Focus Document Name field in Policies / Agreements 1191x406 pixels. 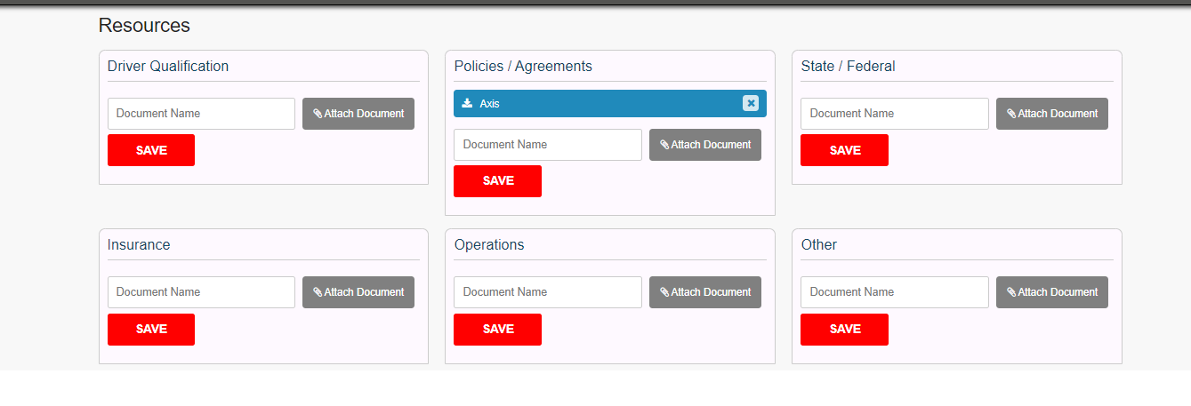tap(548, 145)
